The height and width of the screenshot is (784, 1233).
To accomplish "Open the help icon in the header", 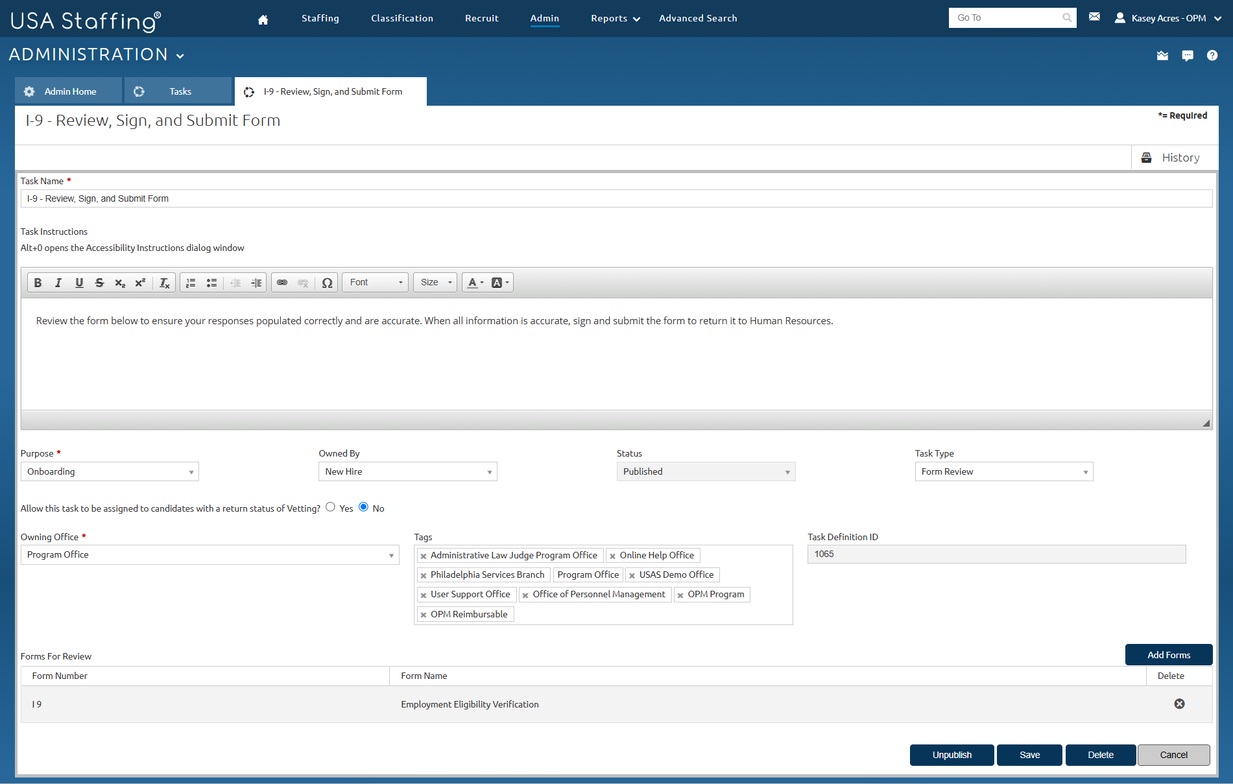I will pyautogui.click(x=1212, y=55).
